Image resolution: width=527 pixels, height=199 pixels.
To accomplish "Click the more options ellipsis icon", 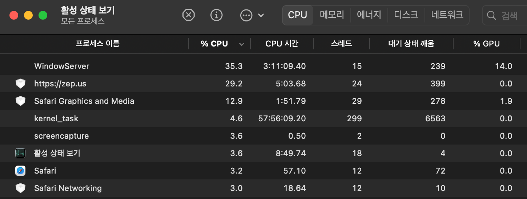I will (246, 15).
